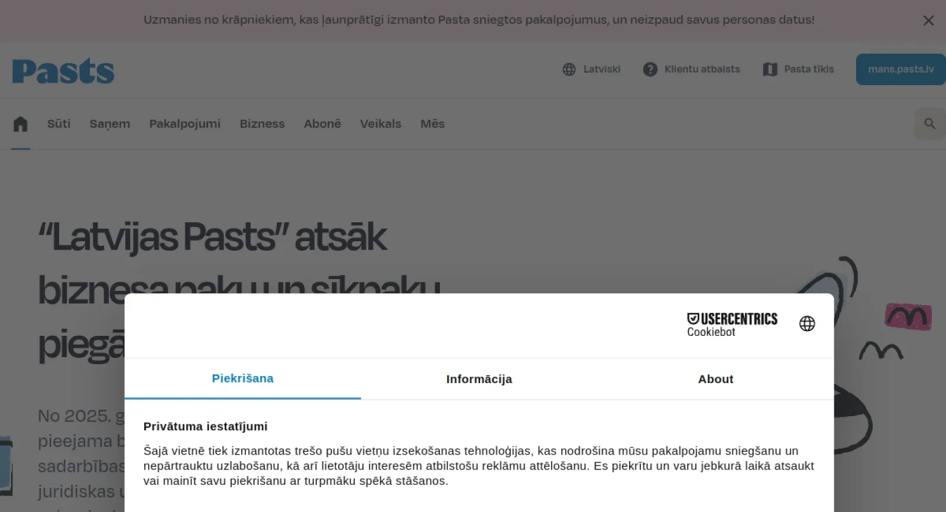Select the Piekrišana tab
Viewport: 946px width, 512px height.
pos(242,378)
